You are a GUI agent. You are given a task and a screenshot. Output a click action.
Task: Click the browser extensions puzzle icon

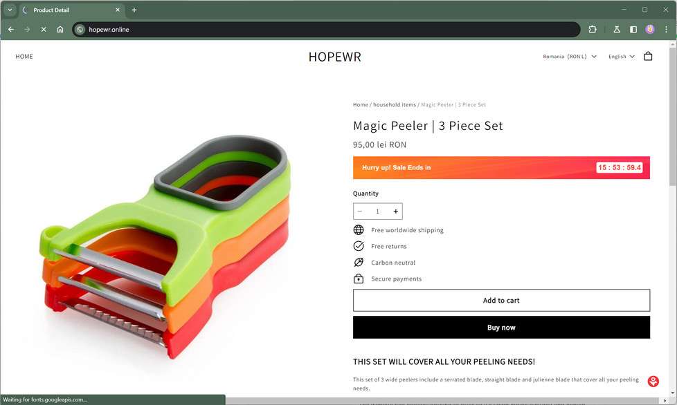593,29
